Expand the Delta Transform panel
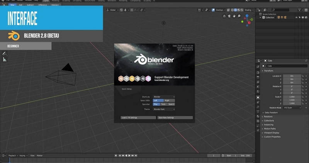The image size is (309, 163). tap(271, 113)
